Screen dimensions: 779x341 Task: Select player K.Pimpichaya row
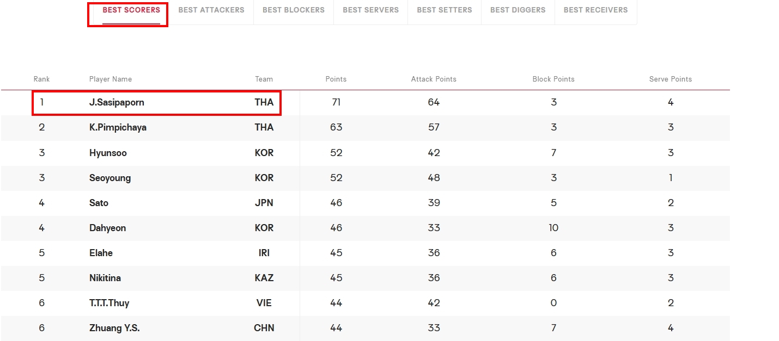[x=365, y=127]
